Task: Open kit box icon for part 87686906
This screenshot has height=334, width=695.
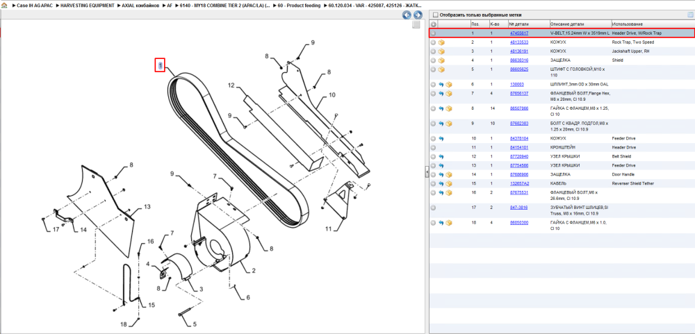Action: (x=448, y=174)
